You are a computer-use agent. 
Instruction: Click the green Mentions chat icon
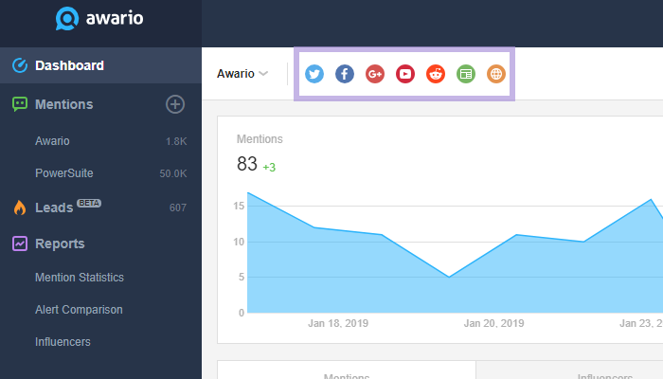(20, 104)
